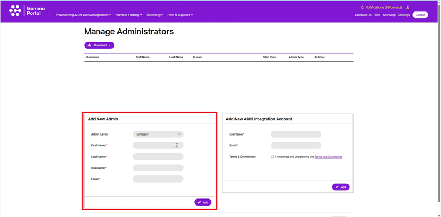Open the Admin Level Company dropdown
The height and width of the screenshot is (217, 441).
[158, 134]
